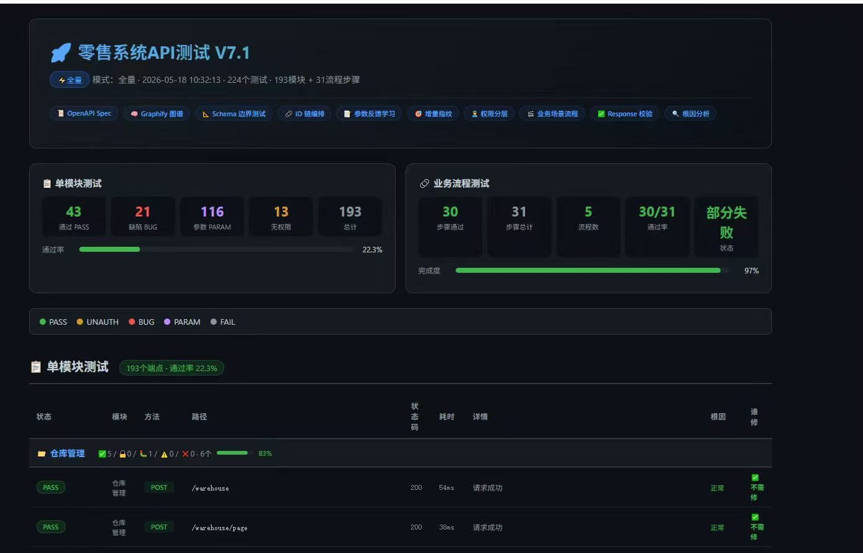
Task: Click the 13 无权限 stat card
Action: (281, 216)
